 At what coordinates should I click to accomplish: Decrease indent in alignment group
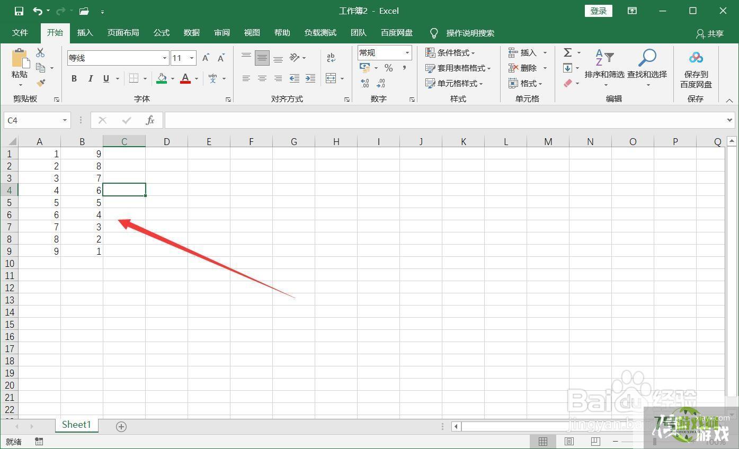pos(295,78)
